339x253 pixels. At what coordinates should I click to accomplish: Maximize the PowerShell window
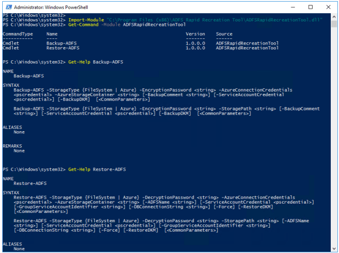pyautogui.click(x=310, y=7)
